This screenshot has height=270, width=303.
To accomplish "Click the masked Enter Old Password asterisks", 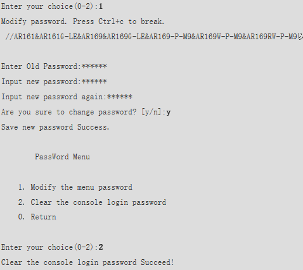I will coord(94,66).
